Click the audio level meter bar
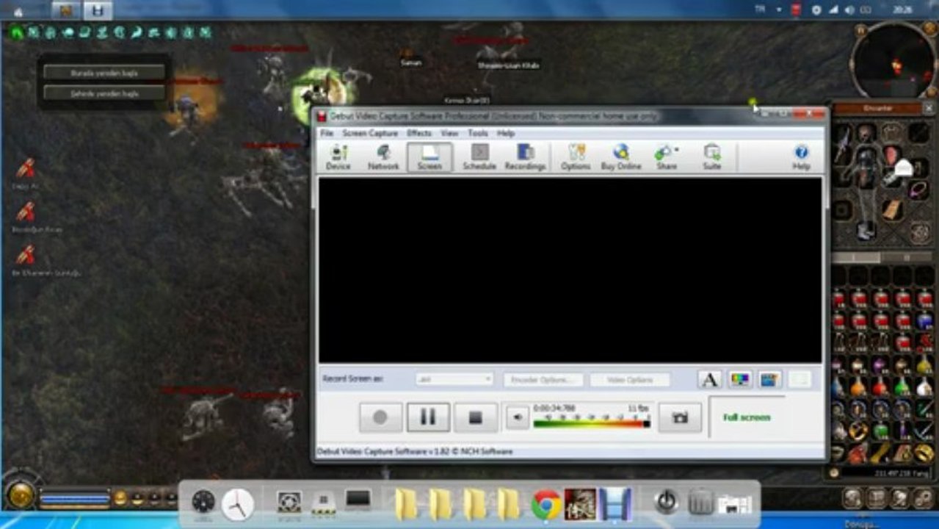Screen dimensions: 939x529 [592, 423]
